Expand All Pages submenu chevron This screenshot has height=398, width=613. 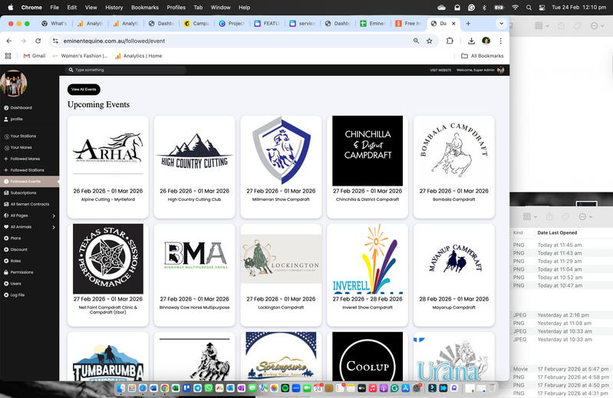click(x=54, y=215)
